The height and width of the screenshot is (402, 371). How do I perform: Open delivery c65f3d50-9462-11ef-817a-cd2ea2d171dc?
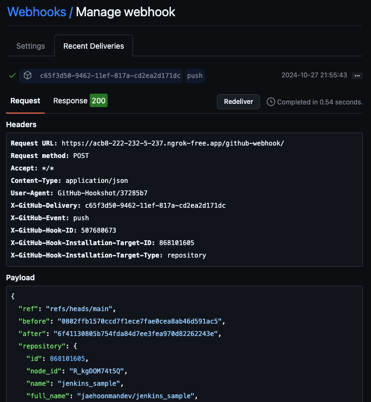pyautogui.click(x=110, y=76)
